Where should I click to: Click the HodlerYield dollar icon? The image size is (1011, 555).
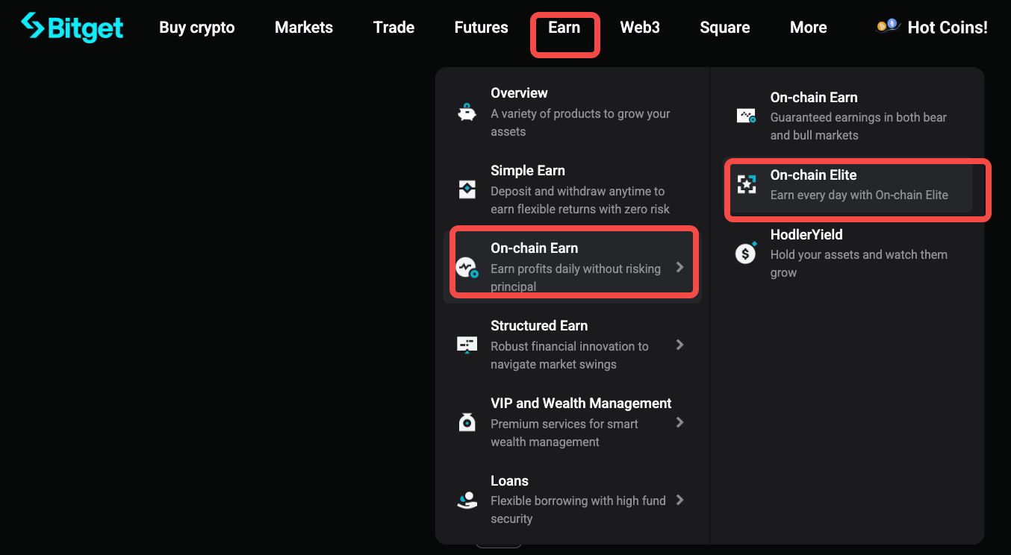[746, 253]
